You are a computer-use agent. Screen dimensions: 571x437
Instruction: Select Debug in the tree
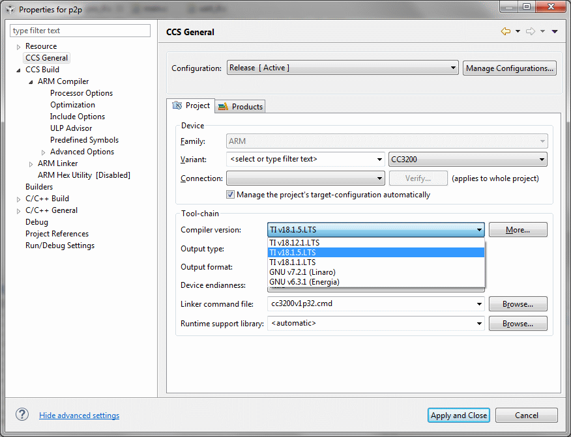(x=37, y=222)
